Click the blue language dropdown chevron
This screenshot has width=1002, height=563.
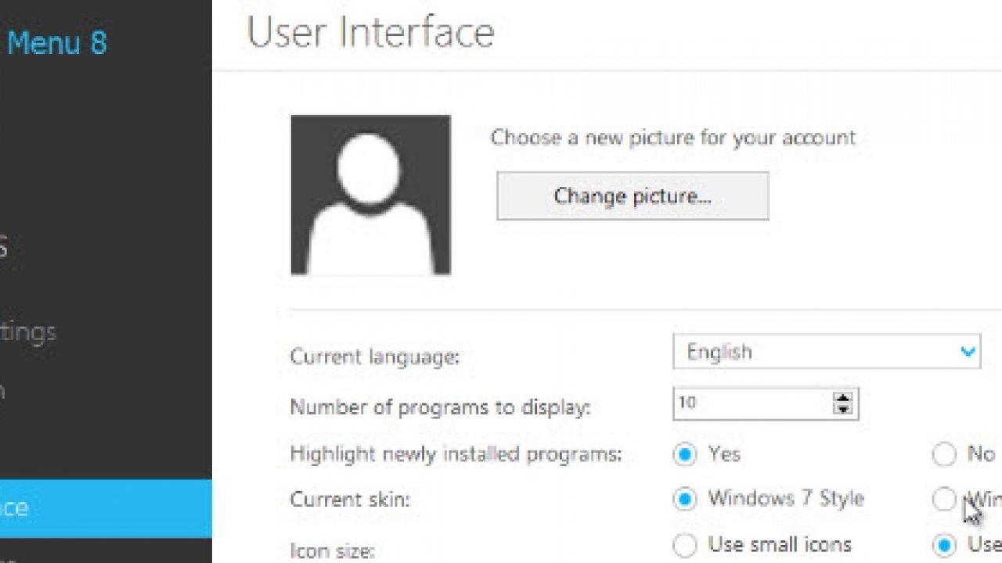pos(968,352)
